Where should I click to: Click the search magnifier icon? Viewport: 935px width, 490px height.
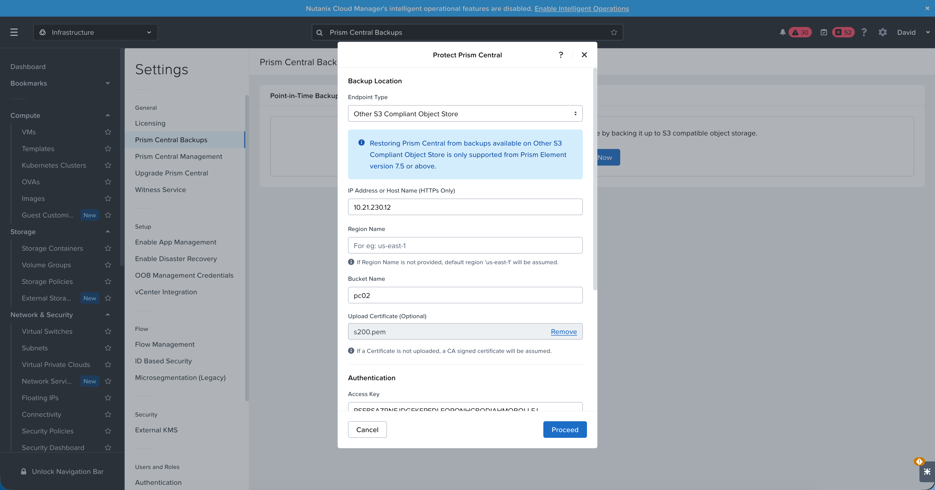319,33
